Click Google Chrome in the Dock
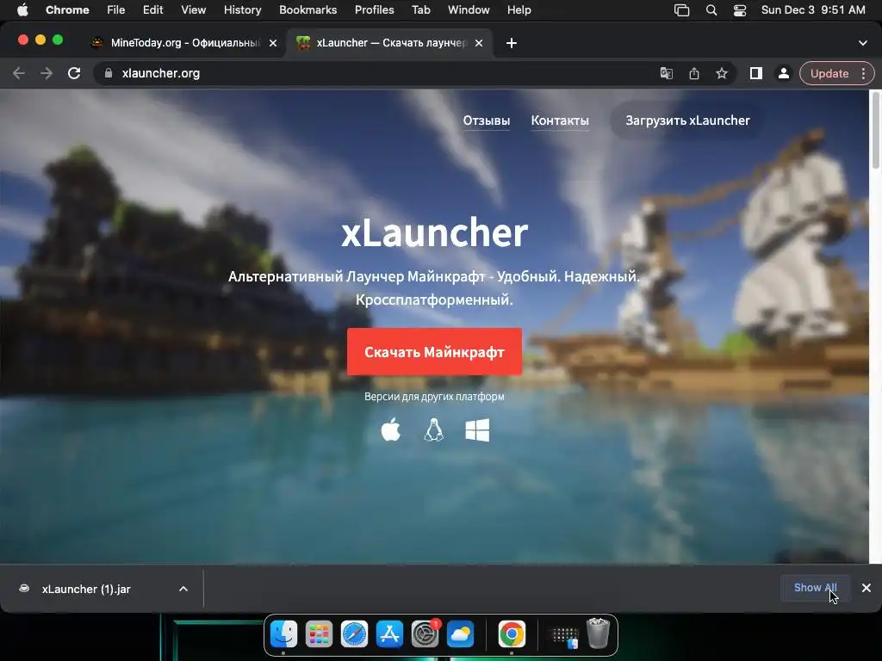The height and width of the screenshot is (661, 882). click(x=512, y=634)
